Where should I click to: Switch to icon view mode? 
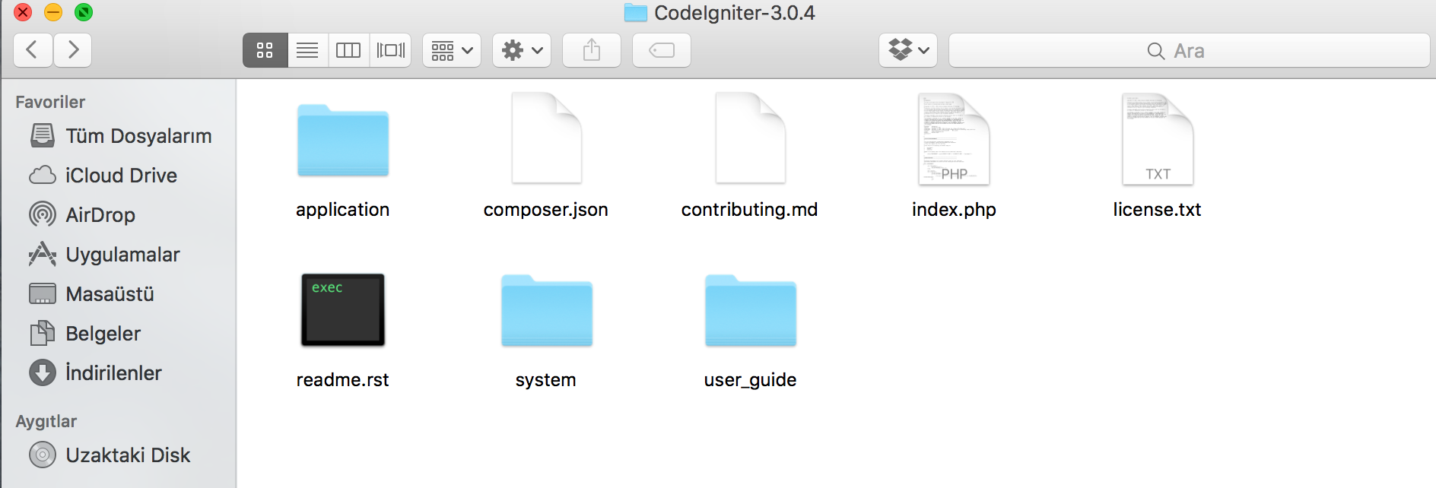tap(265, 50)
